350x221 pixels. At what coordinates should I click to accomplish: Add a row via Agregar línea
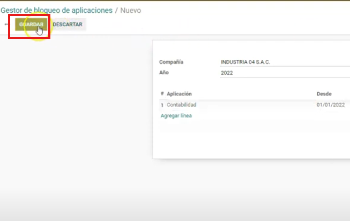coord(176,115)
